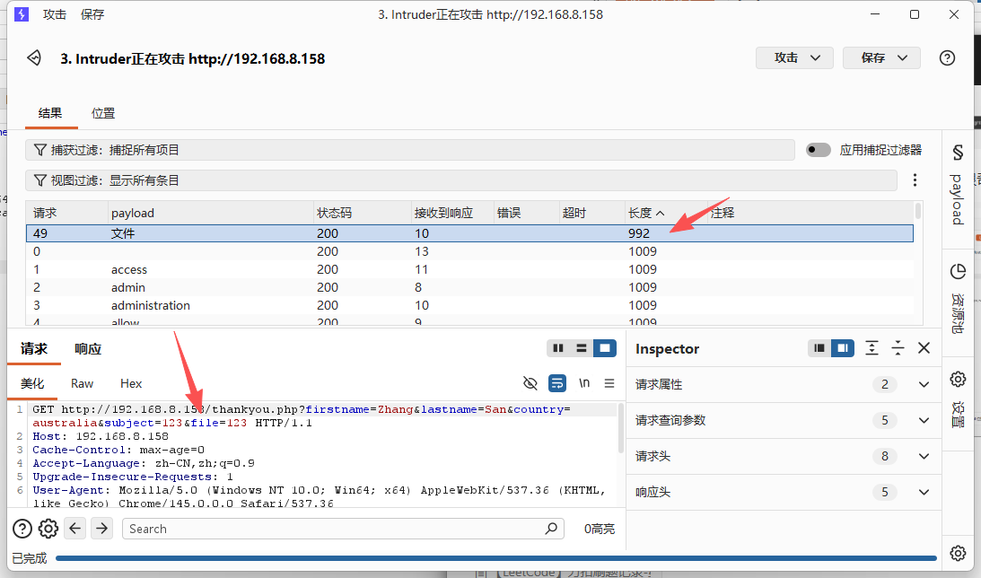Screen dimensions: 981x578
Task: Expand the 响应头 section in Inspector
Action: pyautogui.click(x=924, y=492)
